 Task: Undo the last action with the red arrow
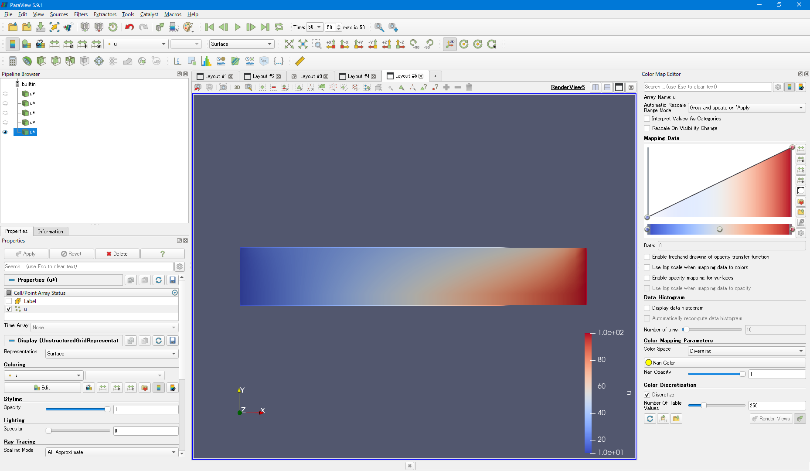[129, 27]
